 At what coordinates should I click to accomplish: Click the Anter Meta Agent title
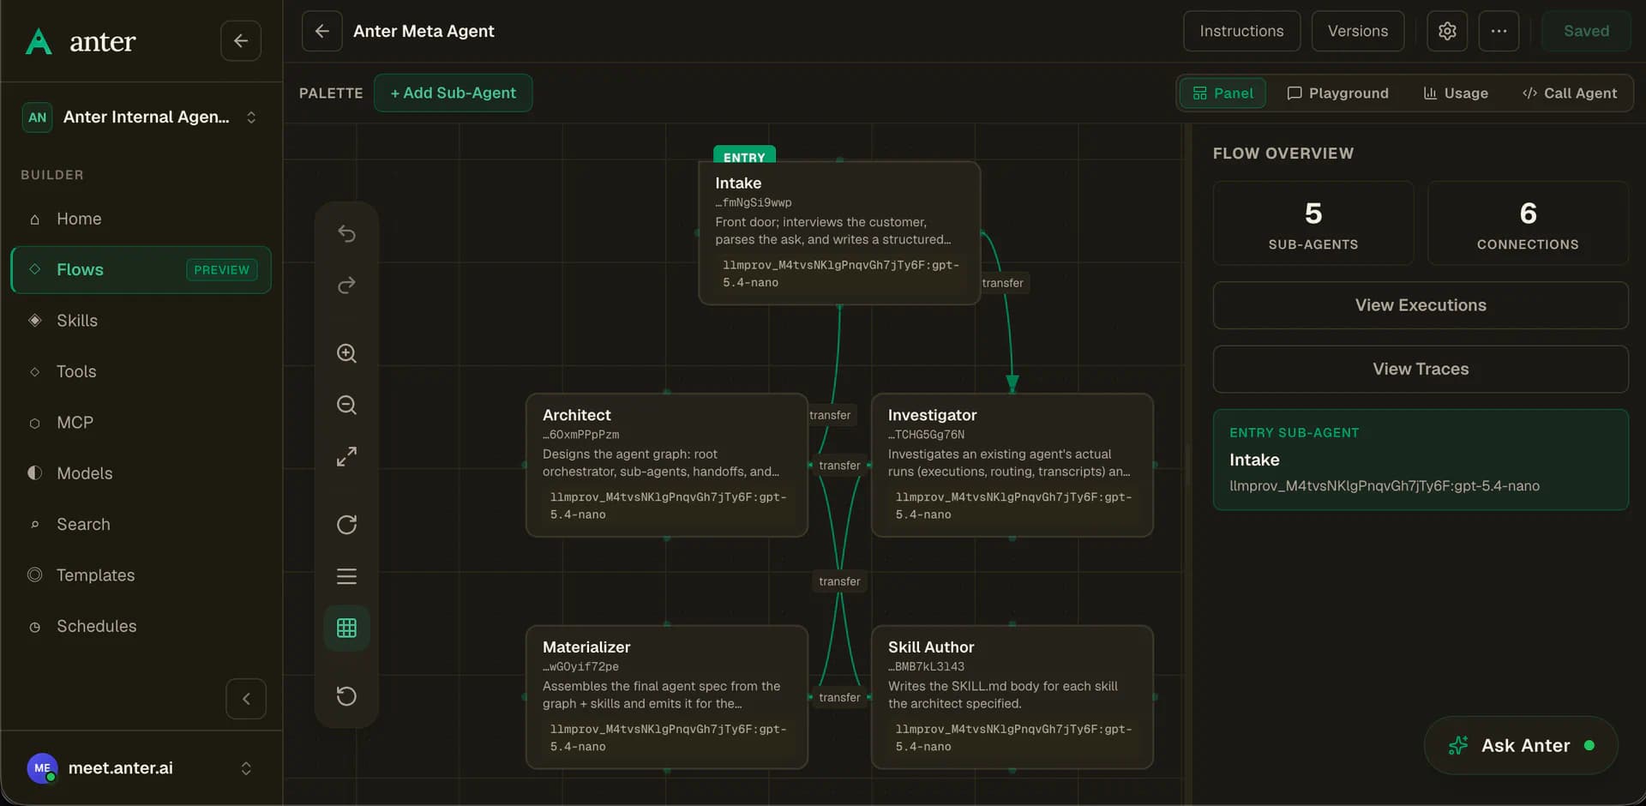[x=424, y=31]
